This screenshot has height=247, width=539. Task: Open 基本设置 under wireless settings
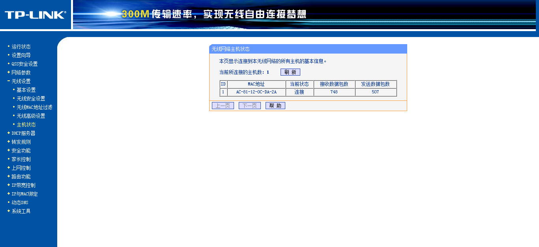pyautogui.click(x=26, y=90)
